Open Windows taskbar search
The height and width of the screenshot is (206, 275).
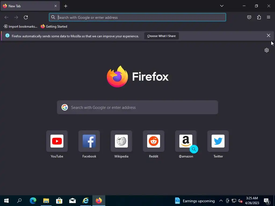coord(19,201)
